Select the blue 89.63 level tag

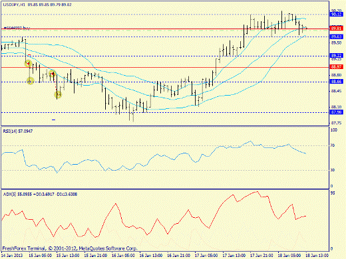tap(336, 37)
